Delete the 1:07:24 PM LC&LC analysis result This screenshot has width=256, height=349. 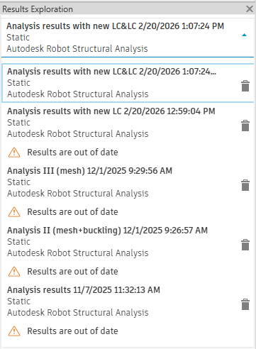coord(245,86)
